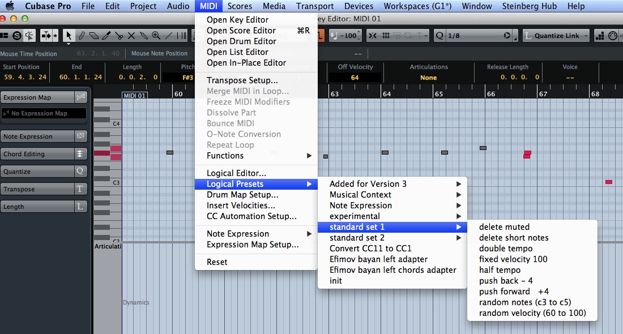Select the Mute X tool
Viewport: 623px width, 334px height.
coord(131,36)
